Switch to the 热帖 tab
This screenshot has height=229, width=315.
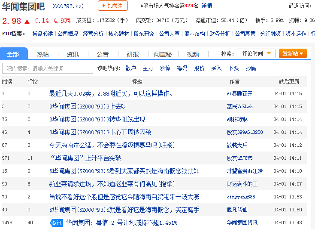tap(42, 54)
